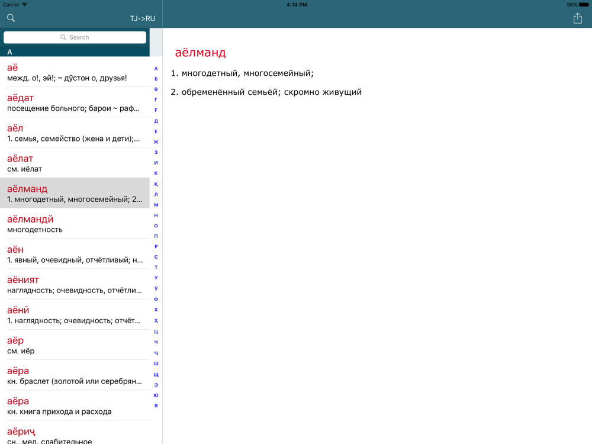Viewport: 592px width, 444px height.
Task: Jump to letter Я in index
Action: [x=156, y=406]
